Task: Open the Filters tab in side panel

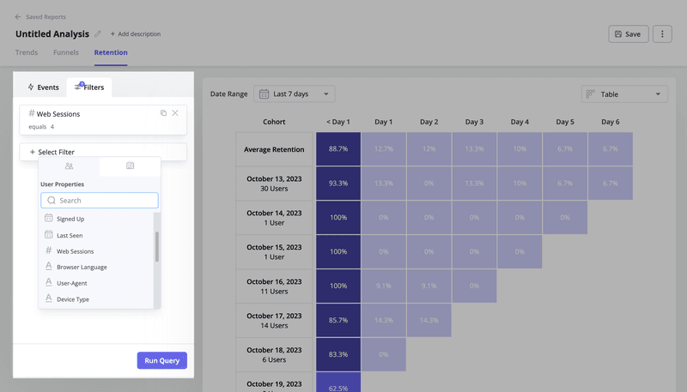Action: pyautogui.click(x=89, y=87)
